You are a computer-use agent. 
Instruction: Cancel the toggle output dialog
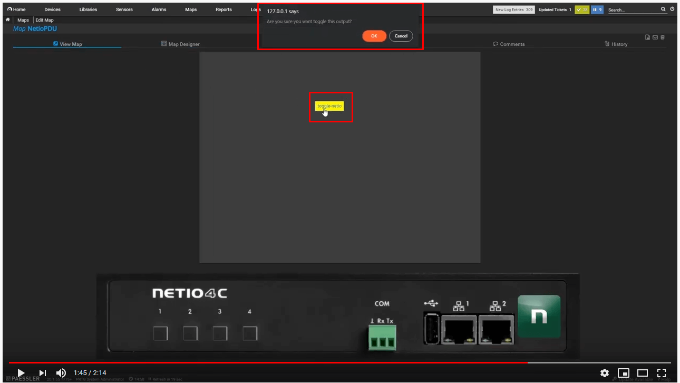pyautogui.click(x=401, y=36)
